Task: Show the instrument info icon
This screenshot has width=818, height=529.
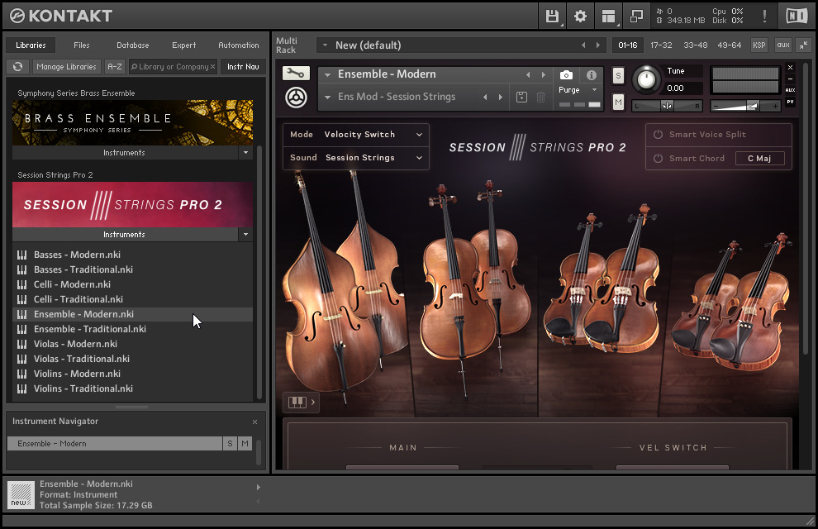Action: pos(591,75)
